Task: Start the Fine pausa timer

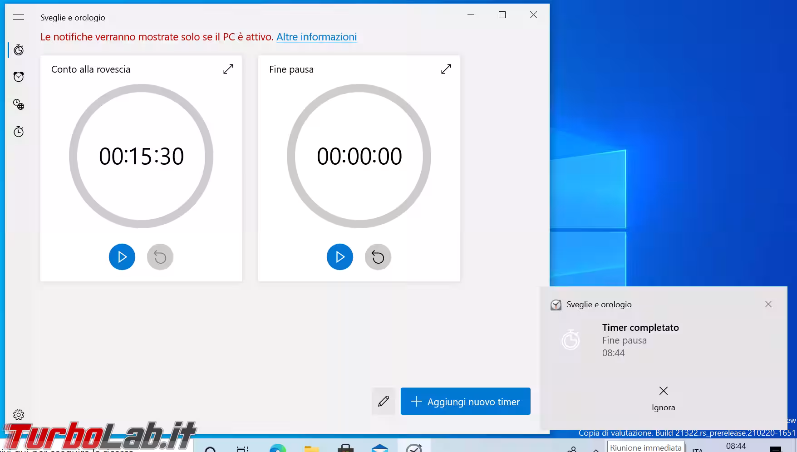Action: (x=340, y=257)
